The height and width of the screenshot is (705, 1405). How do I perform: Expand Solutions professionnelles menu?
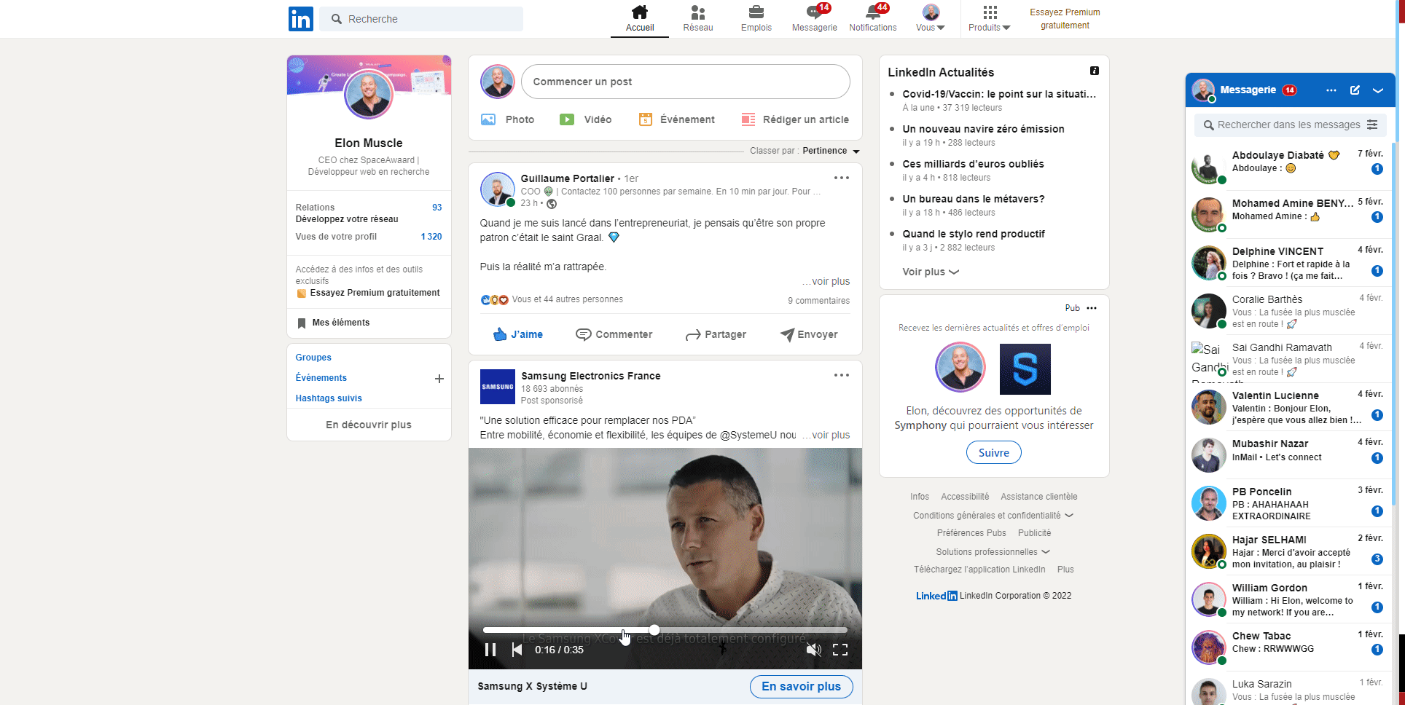[x=993, y=551]
